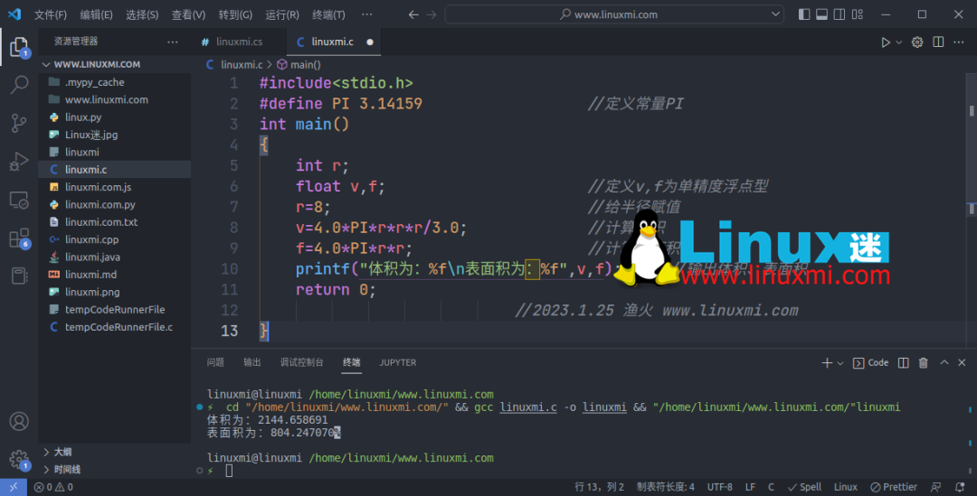
Task: Open Remote Explorer view
Action: 19,201
